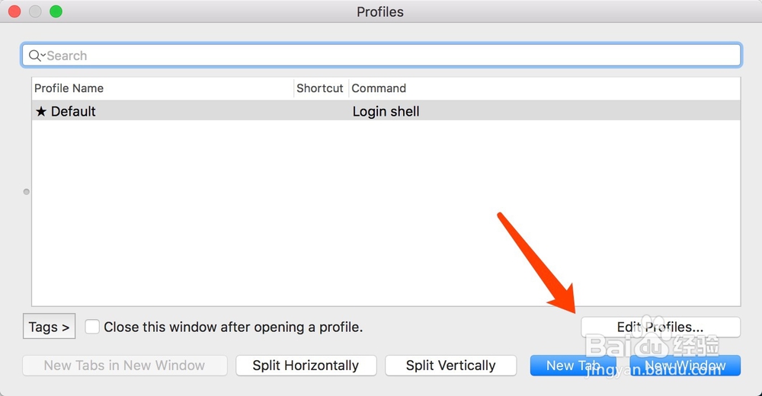Click Split Horizontally
The image size is (762, 396).
(x=306, y=366)
